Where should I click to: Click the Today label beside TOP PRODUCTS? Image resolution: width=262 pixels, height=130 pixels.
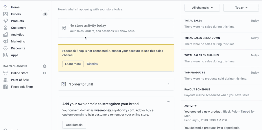pos(255,73)
